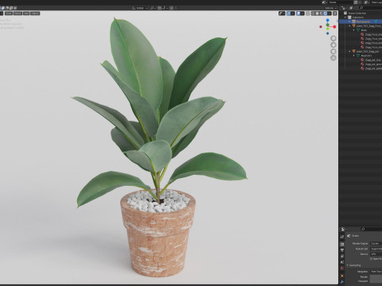
Task: Open the Object menu in the viewport header
Action: pyautogui.click(x=35, y=14)
